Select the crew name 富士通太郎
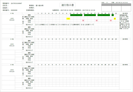133x92 pixels. pos(40,5)
